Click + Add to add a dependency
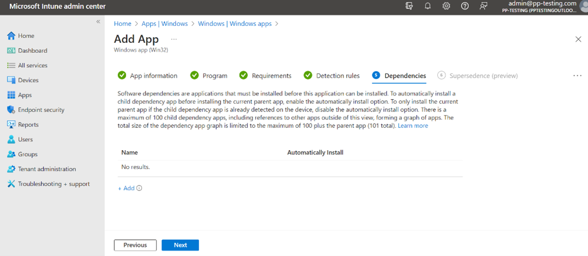The image size is (588, 256). (x=126, y=189)
